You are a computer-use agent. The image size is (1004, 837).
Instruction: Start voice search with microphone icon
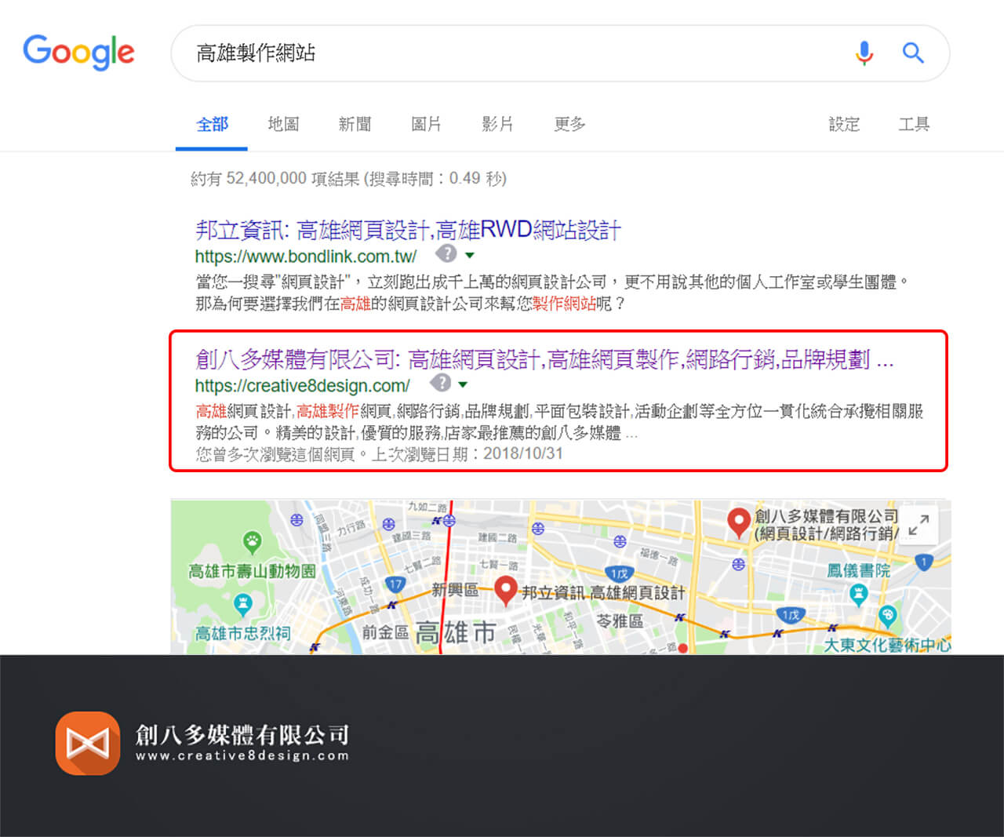864,53
